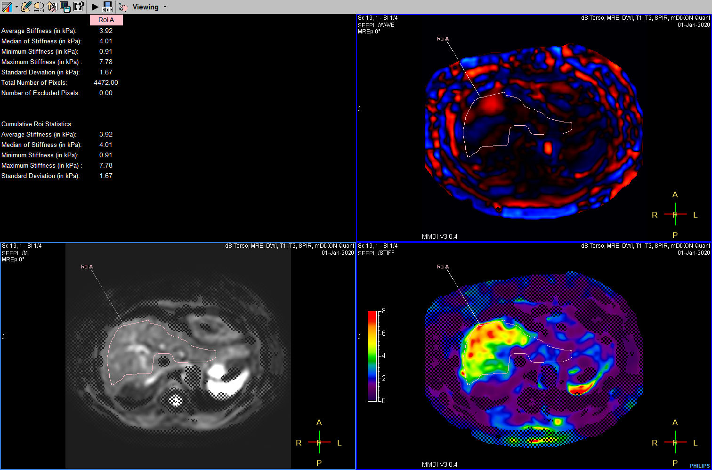Click the collapse arrows beside the magnitude viewport
Viewport: 712px width, 470px height.
[x=3, y=337]
